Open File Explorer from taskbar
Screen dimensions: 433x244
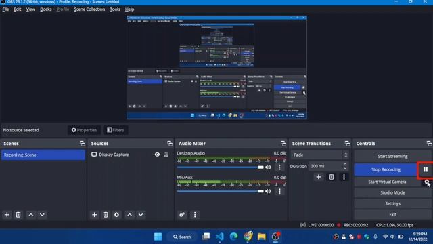point(262,237)
